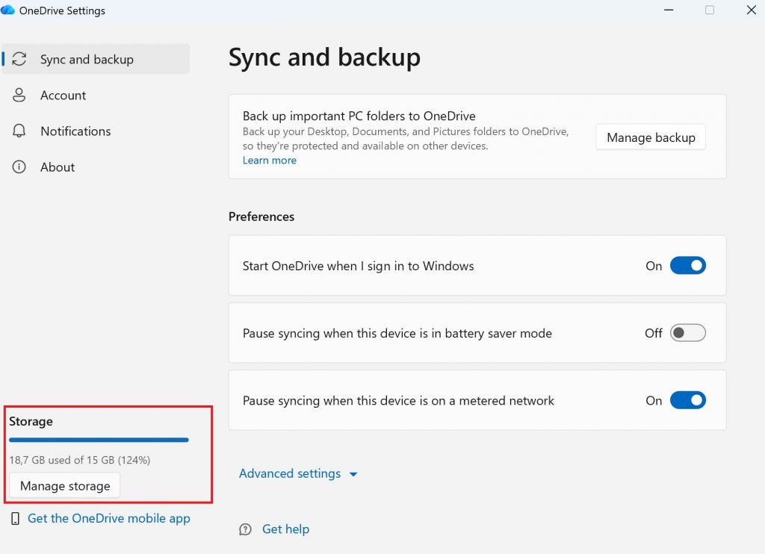The width and height of the screenshot is (765, 554).
Task: Open the Notifications section
Action: click(x=96, y=131)
